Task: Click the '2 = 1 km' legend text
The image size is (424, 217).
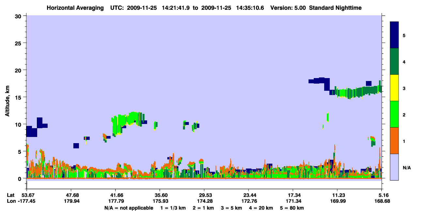Action: coord(204,208)
